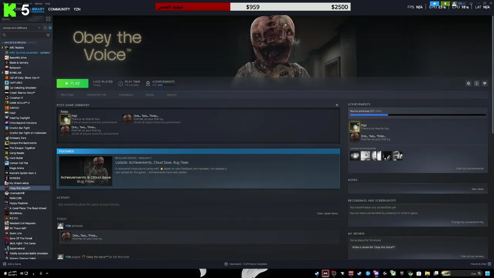Open the Games menu

pyautogui.click(x=39, y=3)
